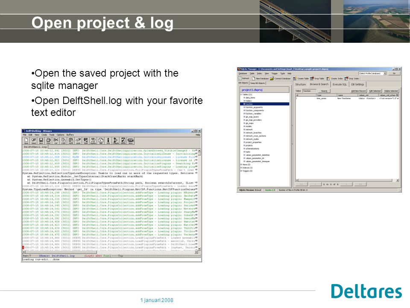The image size is (410, 308).
Task: Click the Add New Record button
Action: click(x=358, y=91)
